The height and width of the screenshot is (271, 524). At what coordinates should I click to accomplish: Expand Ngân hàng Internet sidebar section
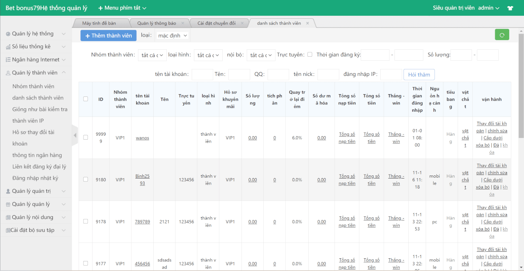(x=36, y=60)
